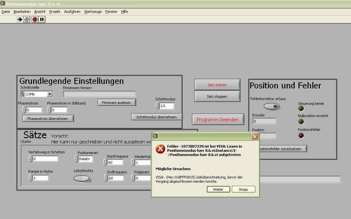The width and height of the screenshot is (351, 219).
Task: Click the Phasenstrom value stepper arrows
Action: tap(24, 110)
